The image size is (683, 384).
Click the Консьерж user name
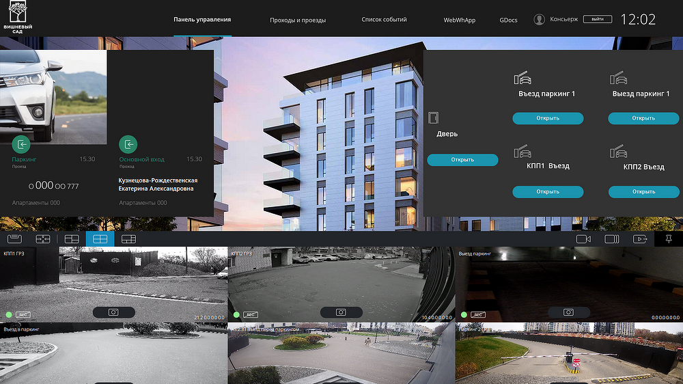tap(563, 19)
